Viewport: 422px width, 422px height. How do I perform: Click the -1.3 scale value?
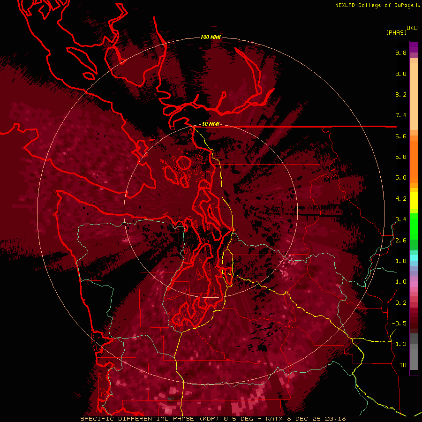click(399, 344)
